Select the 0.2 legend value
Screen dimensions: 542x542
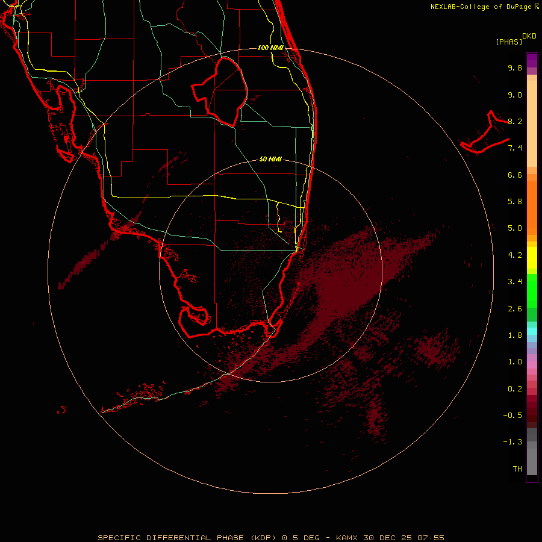pyautogui.click(x=515, y=389)
